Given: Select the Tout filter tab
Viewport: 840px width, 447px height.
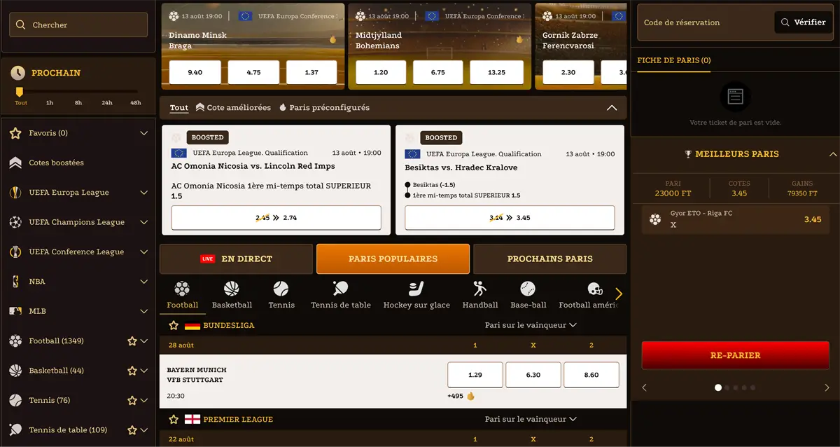Looking at the screenshot, I should tap(179, 108).
